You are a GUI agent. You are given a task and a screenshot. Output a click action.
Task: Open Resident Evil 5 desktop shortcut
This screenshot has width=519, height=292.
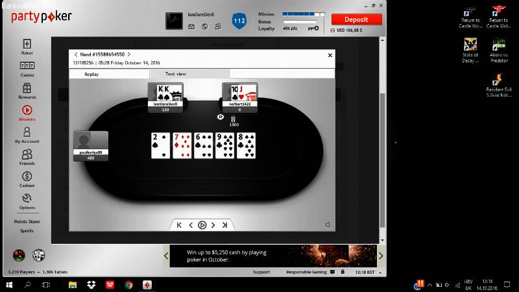(499, 86)
